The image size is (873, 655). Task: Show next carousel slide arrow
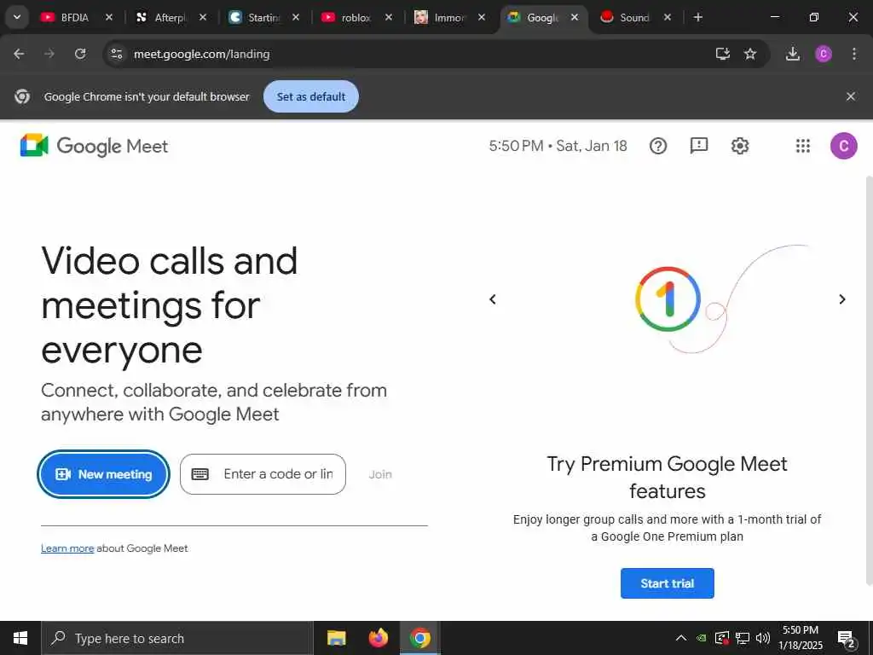[x=841, y=299]
